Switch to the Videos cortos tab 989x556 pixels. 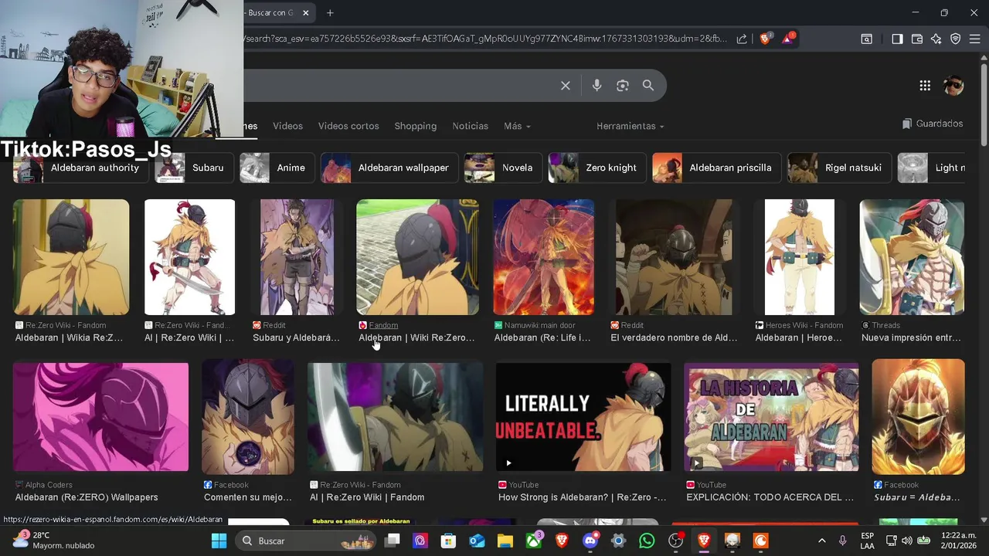[x=348, y=126]
